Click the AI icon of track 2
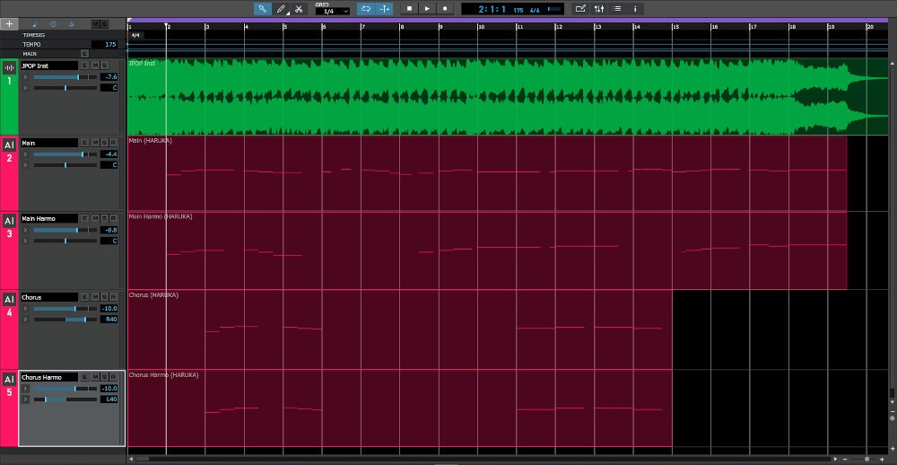 tap(9, 145)
